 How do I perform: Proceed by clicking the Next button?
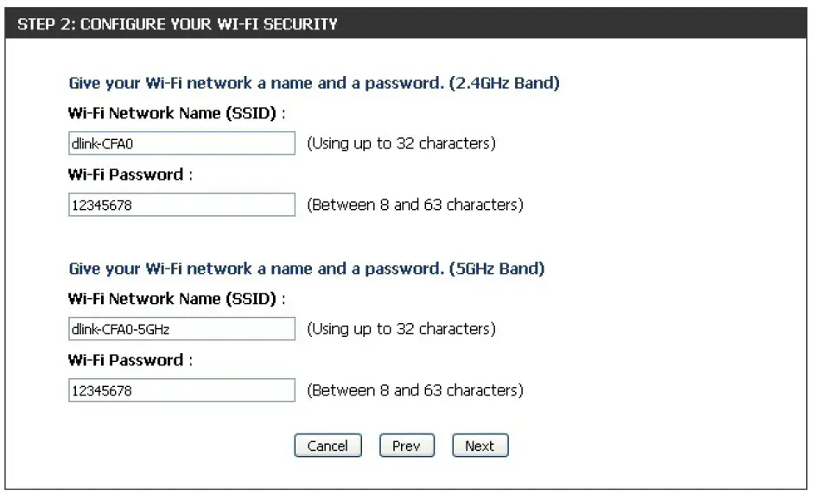[x=480, y=446]
